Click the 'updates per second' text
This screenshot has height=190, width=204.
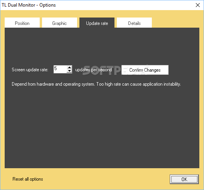point(93,70)
